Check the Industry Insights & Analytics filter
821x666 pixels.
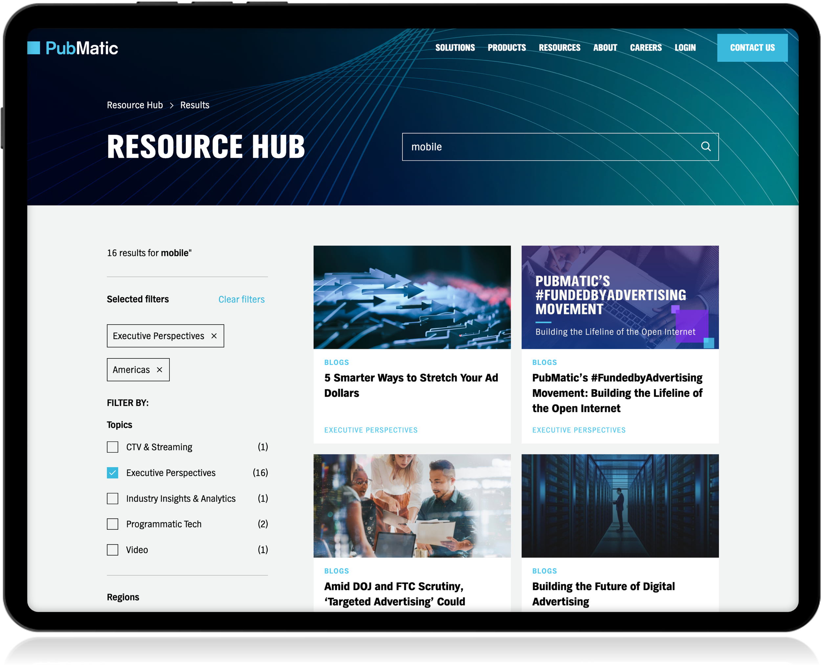click(x=112, y=498)
